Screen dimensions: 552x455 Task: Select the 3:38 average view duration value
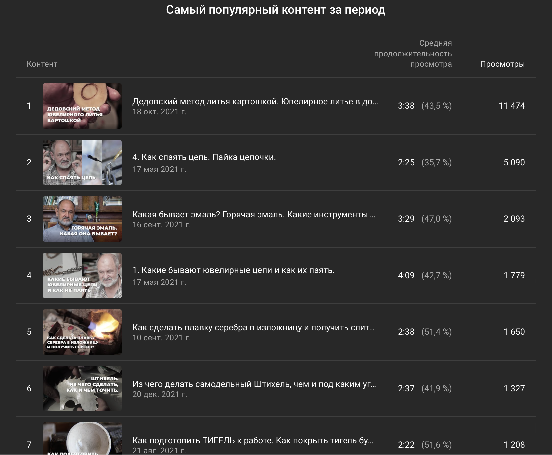(406, 106)
